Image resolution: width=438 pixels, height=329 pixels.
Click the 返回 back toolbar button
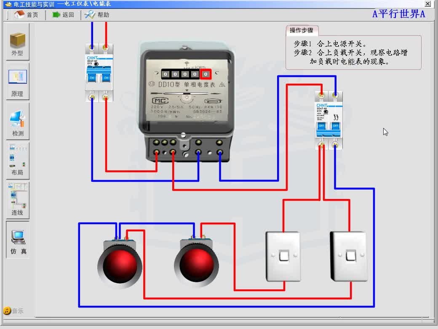point(63,15)
